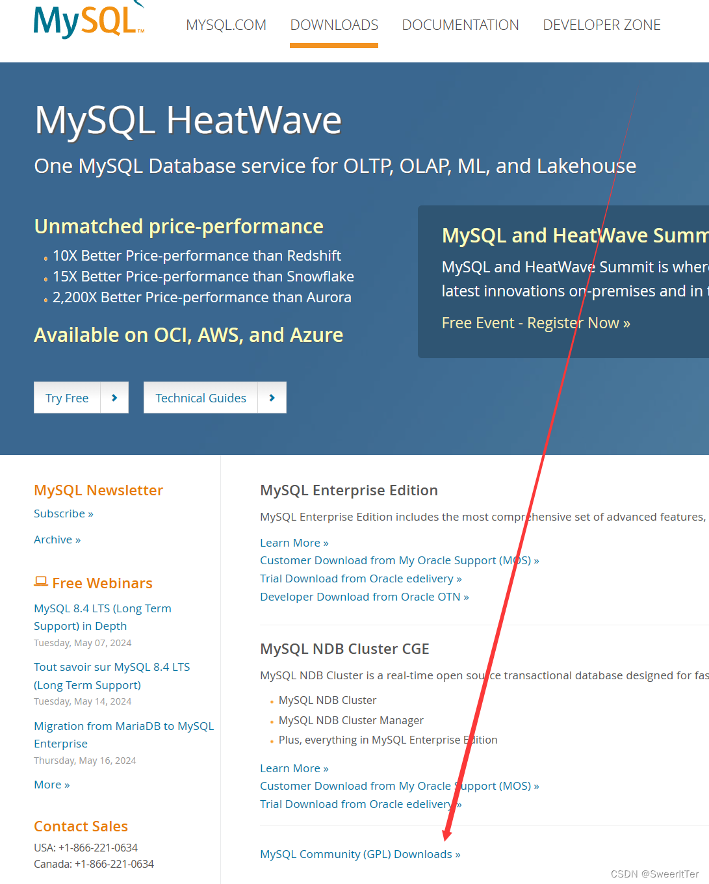
Task: Click the Contact Sales heading
Action: pos(81,826)
